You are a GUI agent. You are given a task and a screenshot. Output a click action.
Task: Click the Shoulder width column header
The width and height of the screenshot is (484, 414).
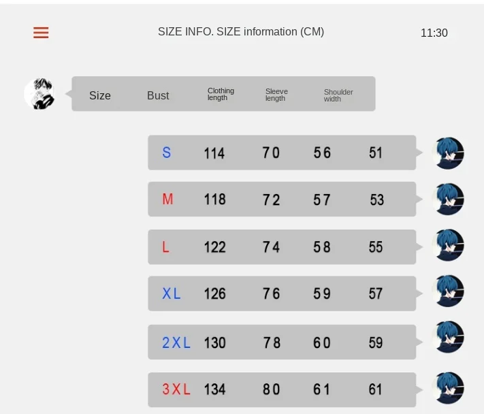(338, 95)
